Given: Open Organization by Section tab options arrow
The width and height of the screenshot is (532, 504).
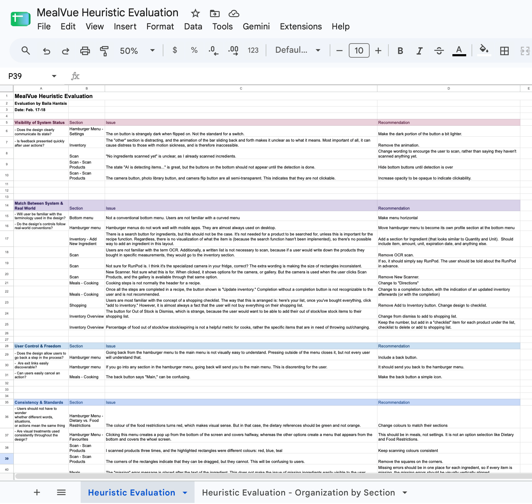Looking at the screenshot, I should pos(405,493).
